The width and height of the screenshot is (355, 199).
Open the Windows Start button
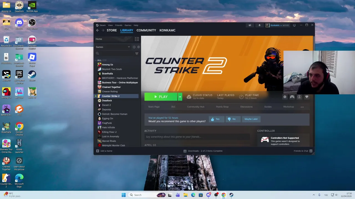[x=124, y=195]
